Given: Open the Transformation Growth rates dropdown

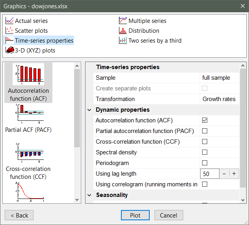Looking at the screenshot, I should (219, 99).
